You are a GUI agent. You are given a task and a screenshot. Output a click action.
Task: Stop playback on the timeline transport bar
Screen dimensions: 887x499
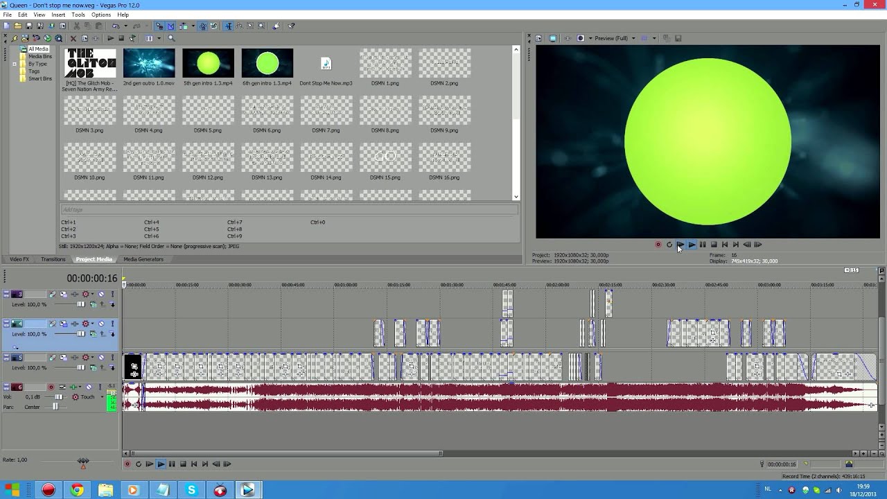point(183,464)
